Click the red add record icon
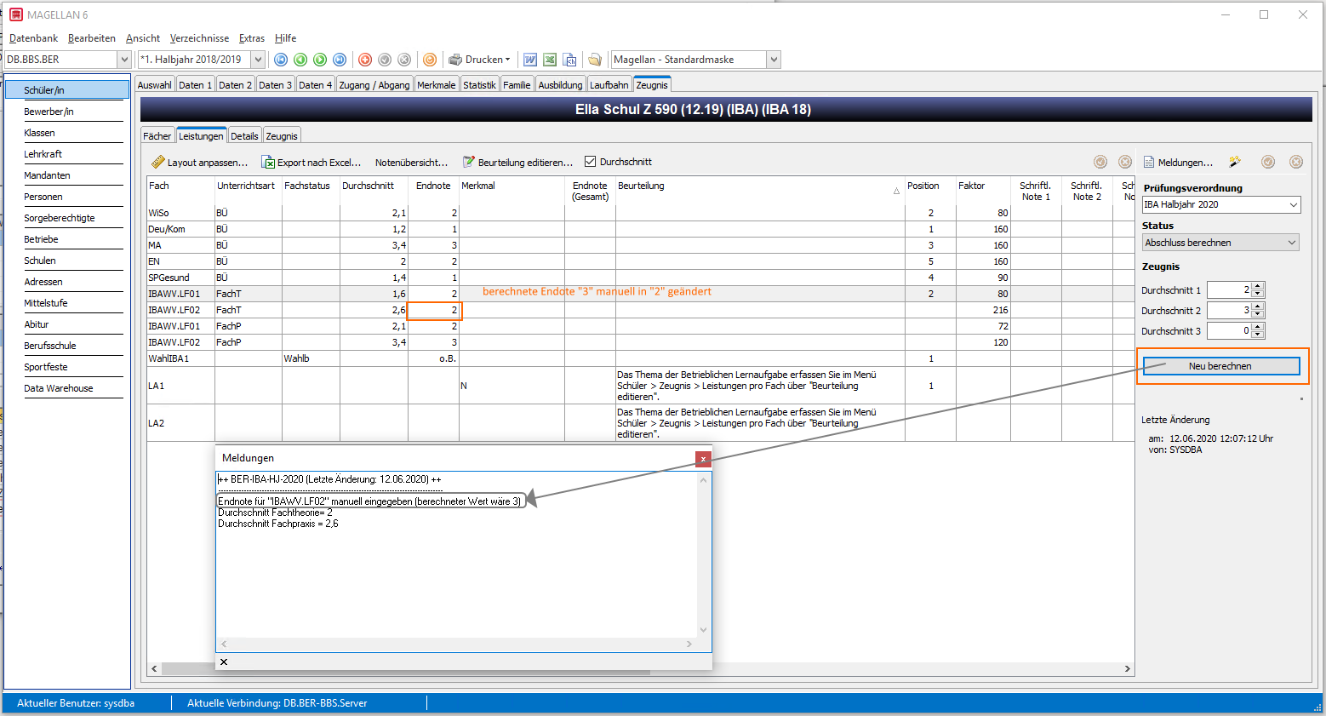The image size is (1326, 716). pyautogui.click(x=365, y=60)
